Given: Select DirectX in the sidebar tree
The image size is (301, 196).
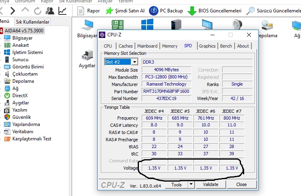Looking at the screenshot, I should click(20, 96).
